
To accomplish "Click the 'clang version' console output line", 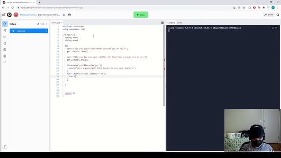I will (205, 28).
